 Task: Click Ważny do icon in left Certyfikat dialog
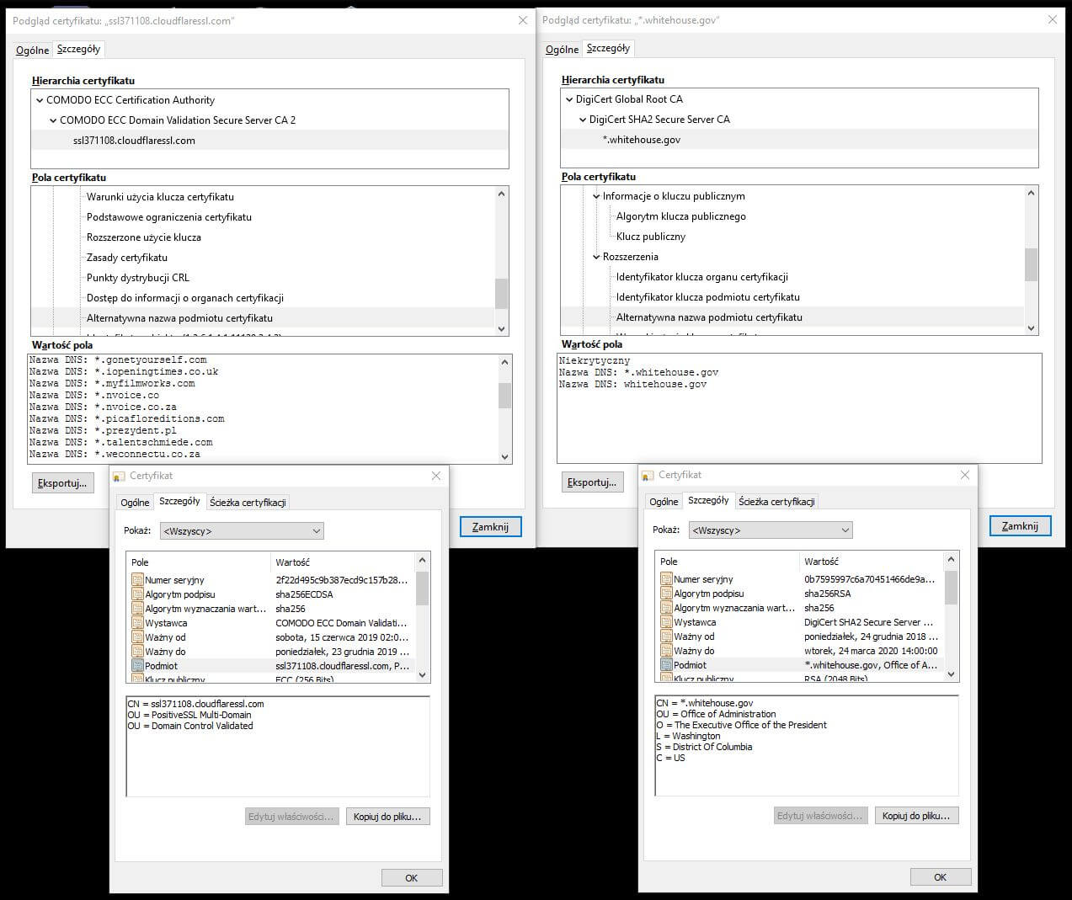click(x=137, y=652)
